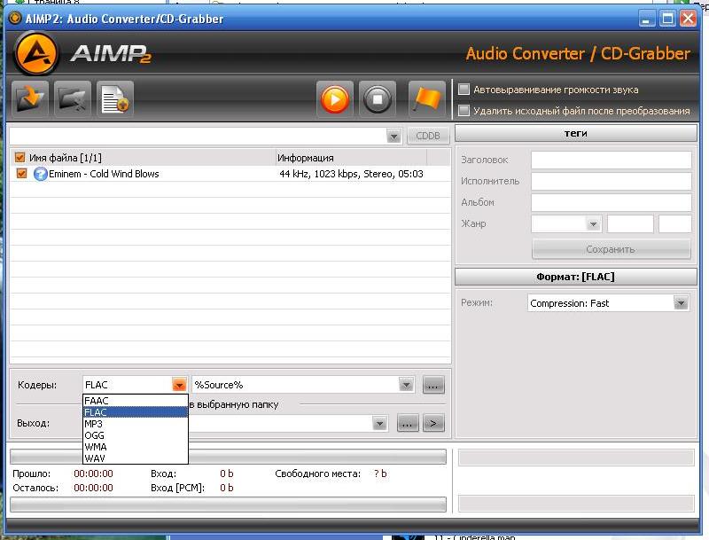Toggle the select-all checkbox in file name header
The height and width of the screenshot is (540, 709).
click(19, 157)
